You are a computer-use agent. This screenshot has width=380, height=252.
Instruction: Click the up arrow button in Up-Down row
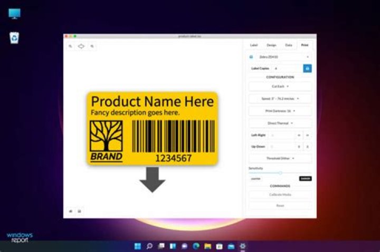[299, 147]
